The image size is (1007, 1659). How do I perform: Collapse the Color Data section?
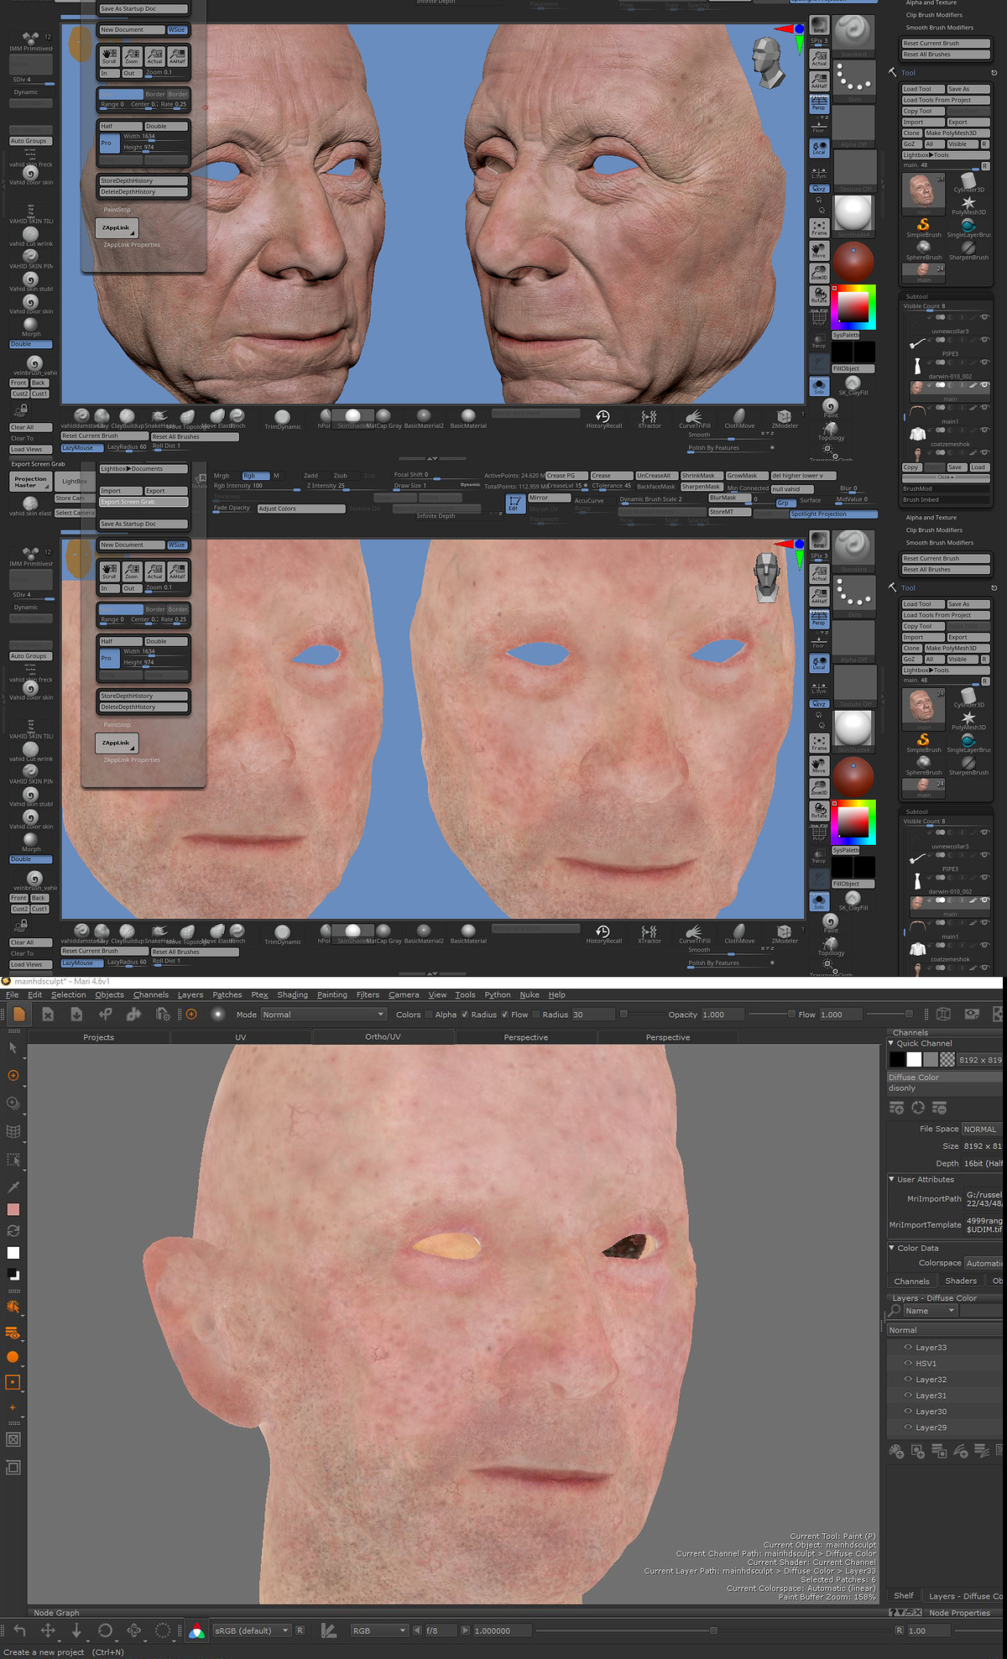pos(892,1248)
